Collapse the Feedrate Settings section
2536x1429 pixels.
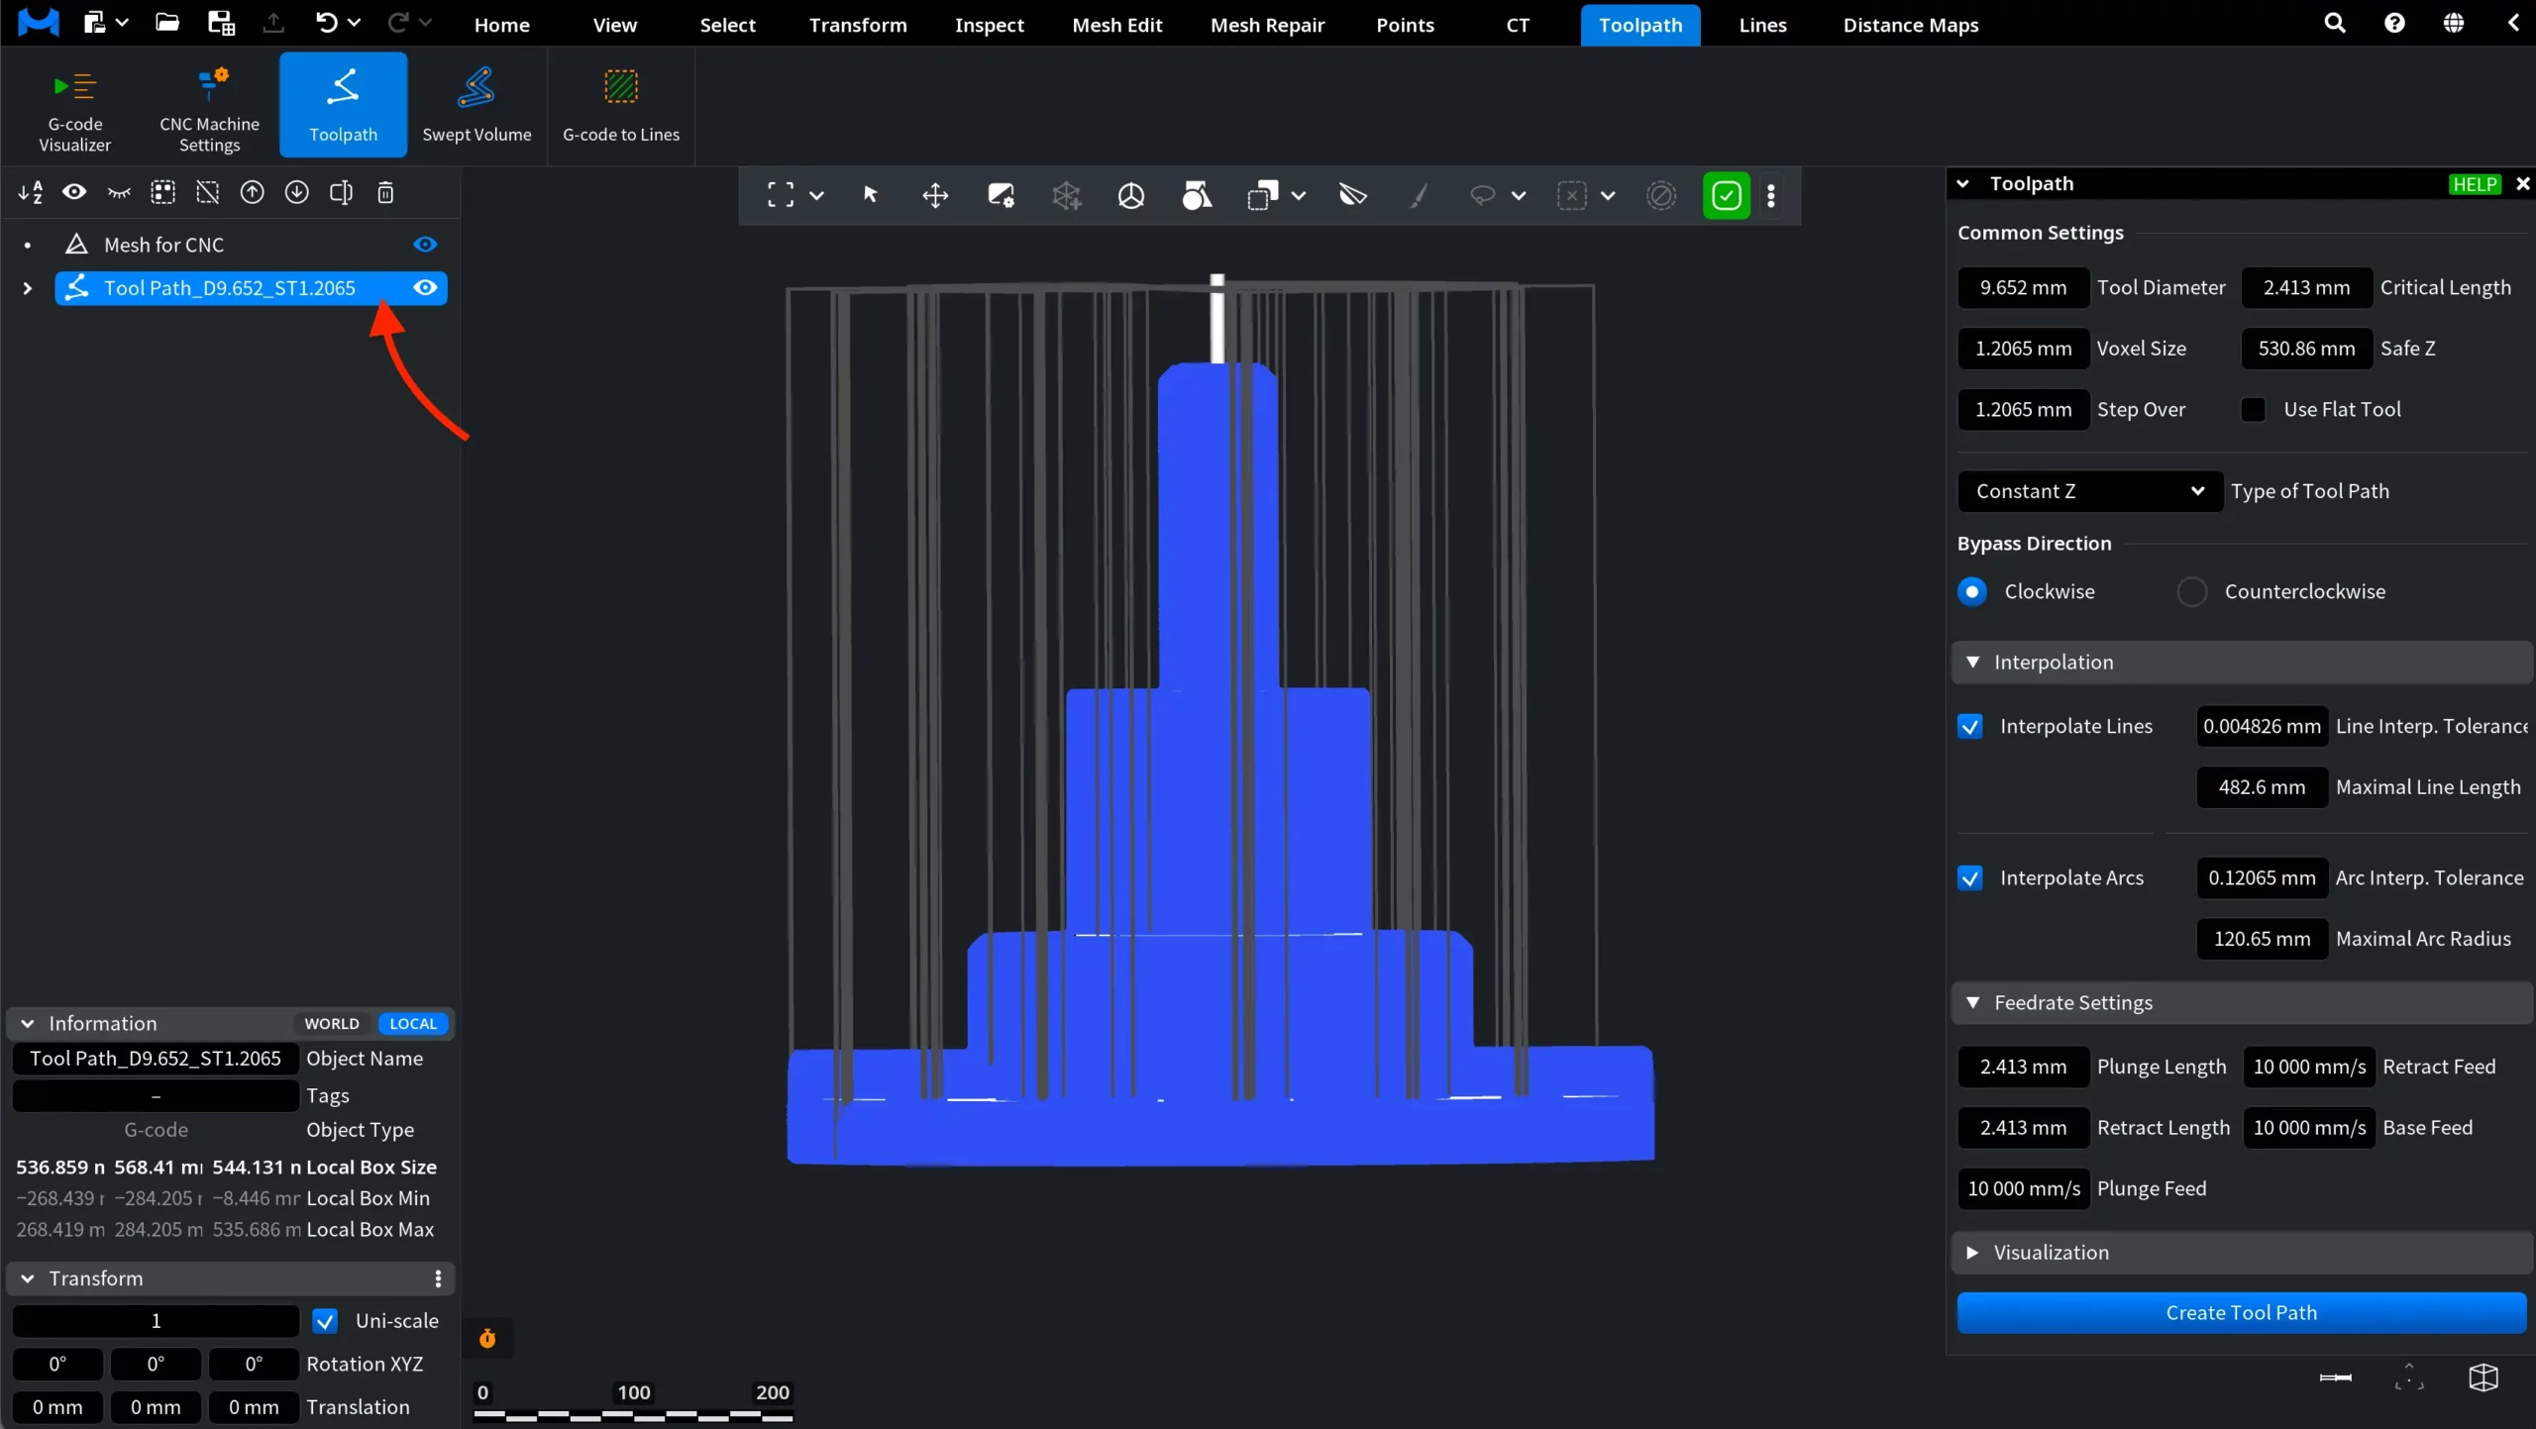click(1972, 1002)
